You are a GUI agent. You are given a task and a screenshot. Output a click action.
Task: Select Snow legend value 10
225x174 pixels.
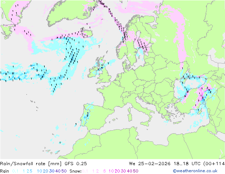pyautogui.click(x=111, y=171)
